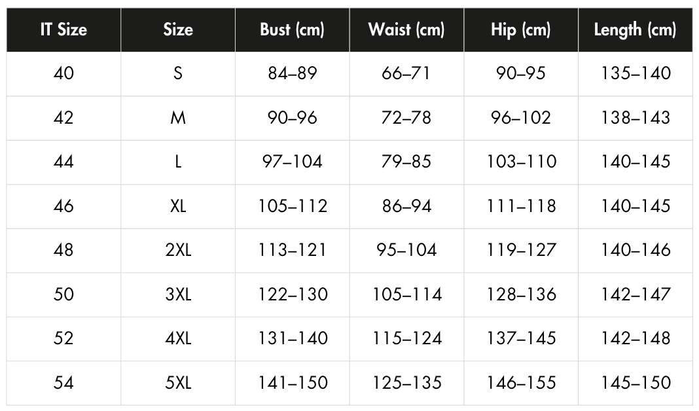Click hip value 96–102 cell
This screenshot has height=411, width=699.
tap(521, 118)
